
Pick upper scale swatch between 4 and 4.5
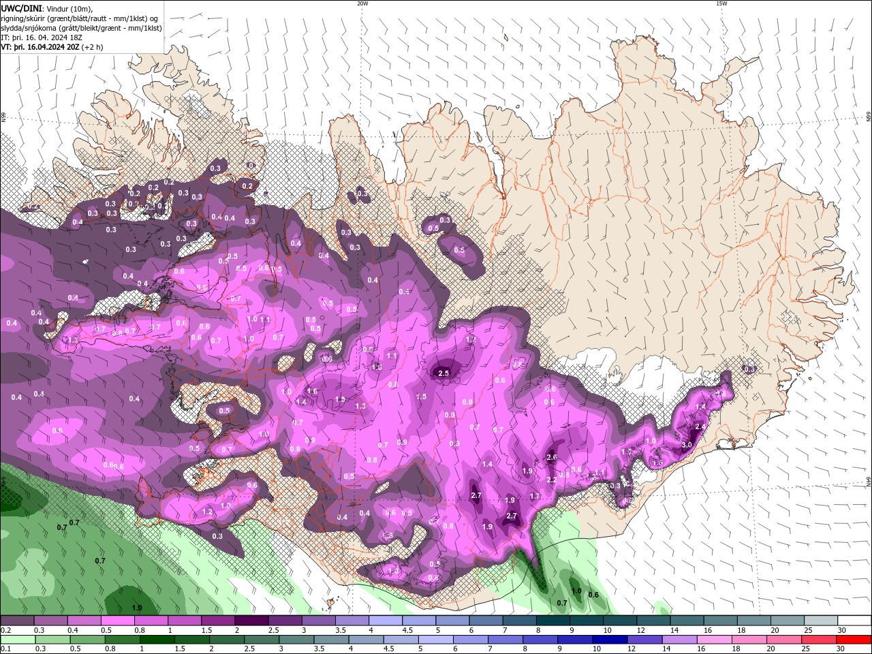(x=386, y=621)
